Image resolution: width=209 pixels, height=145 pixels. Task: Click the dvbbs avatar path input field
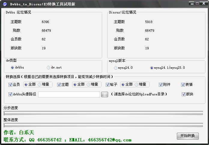tap(69, 94)
